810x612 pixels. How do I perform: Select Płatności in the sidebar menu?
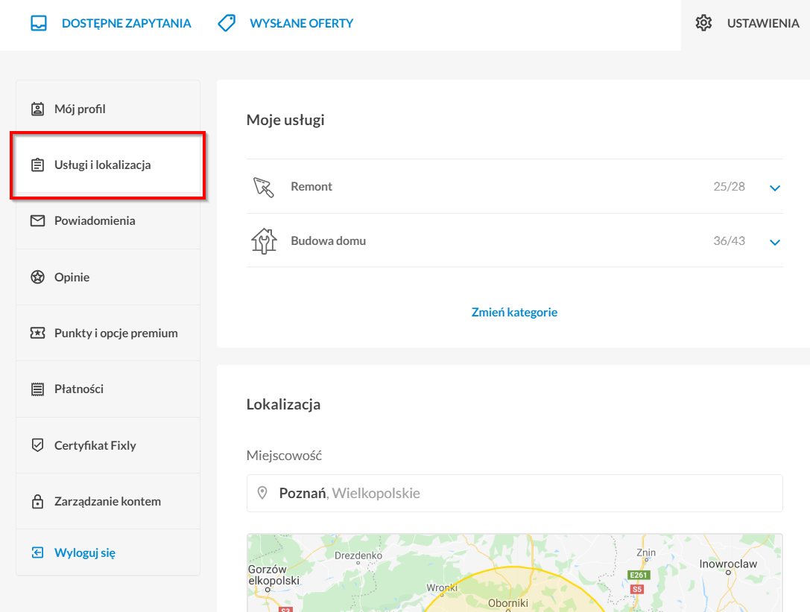(108, 389)
